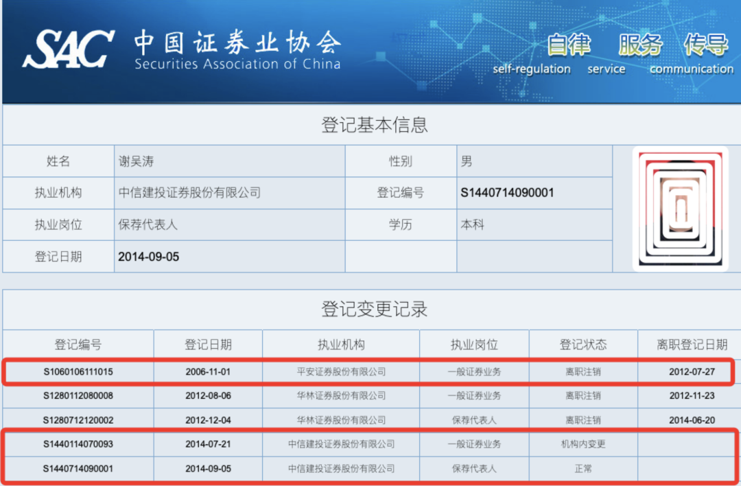Click 中信建投证券股份有限公司 in basic info table
The image size is (741, 486).
(189, 192)
